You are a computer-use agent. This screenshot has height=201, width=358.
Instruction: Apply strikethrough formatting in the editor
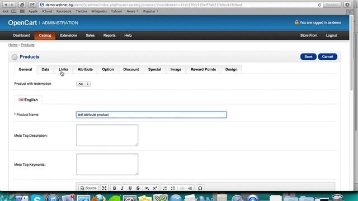(x=138, y=188)
